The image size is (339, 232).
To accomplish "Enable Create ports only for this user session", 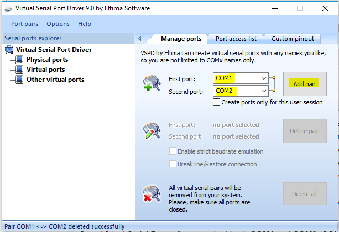I will tap(216, 102).
